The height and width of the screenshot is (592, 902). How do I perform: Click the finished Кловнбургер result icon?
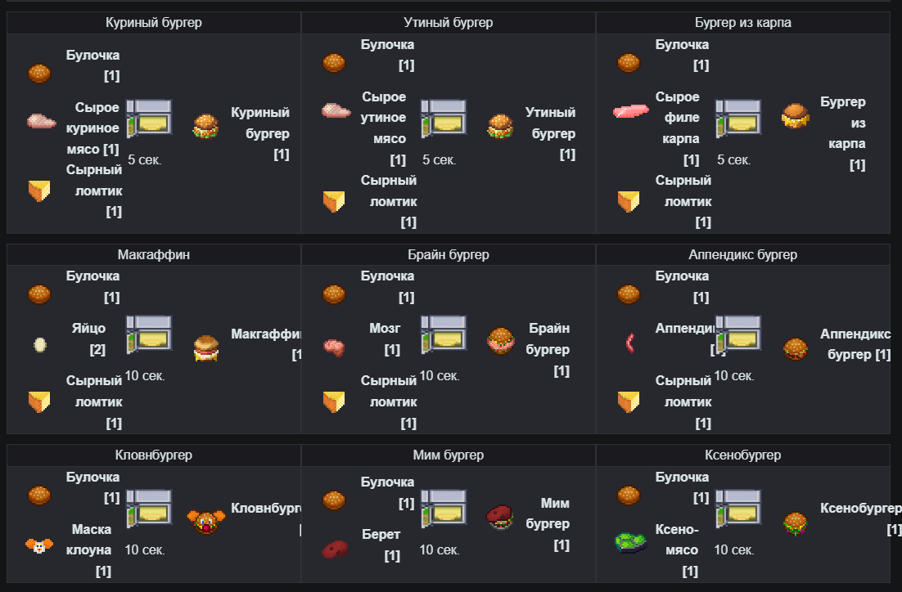tap(205, 521)
